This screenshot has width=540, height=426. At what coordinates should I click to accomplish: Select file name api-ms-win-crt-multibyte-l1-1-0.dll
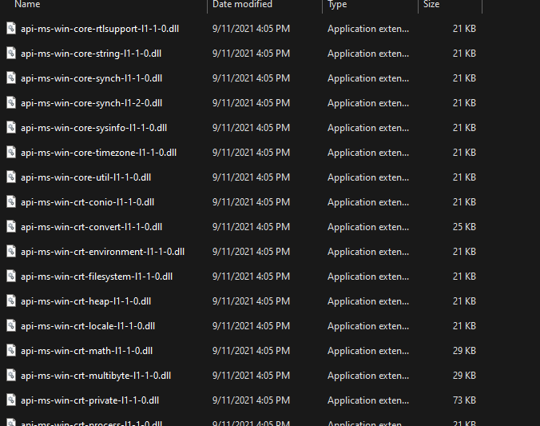(x=96, y=376)
